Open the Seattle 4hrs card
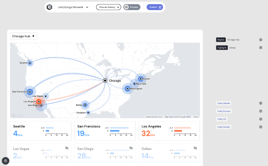 [41, 131]
